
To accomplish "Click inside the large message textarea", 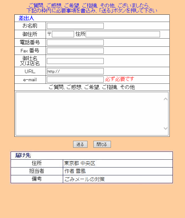I will pyautogui.click(x=89, y=114).
